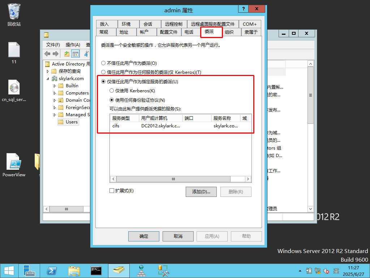The image size is (370, 278).
Task: Collapse the skylark.com domain node
Action: point(48,79)
